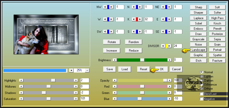229x108 pixels.
Task: Decrease W value with left arrow
Action: [x=105, y=19]
